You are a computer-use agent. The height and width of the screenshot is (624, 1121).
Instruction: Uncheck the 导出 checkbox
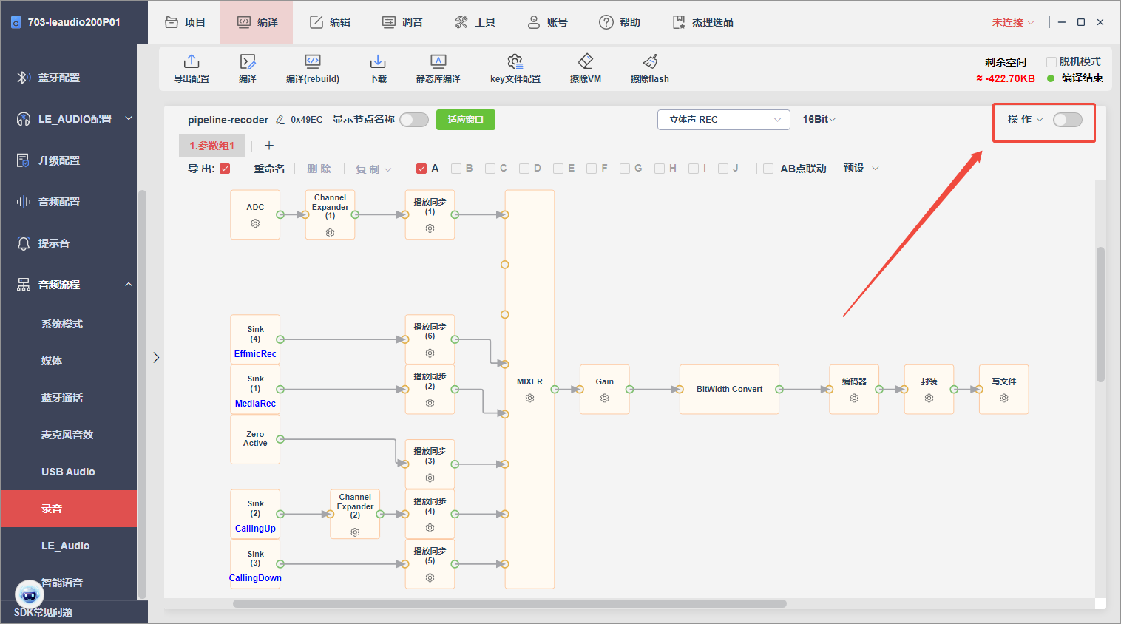click(225, 169)
